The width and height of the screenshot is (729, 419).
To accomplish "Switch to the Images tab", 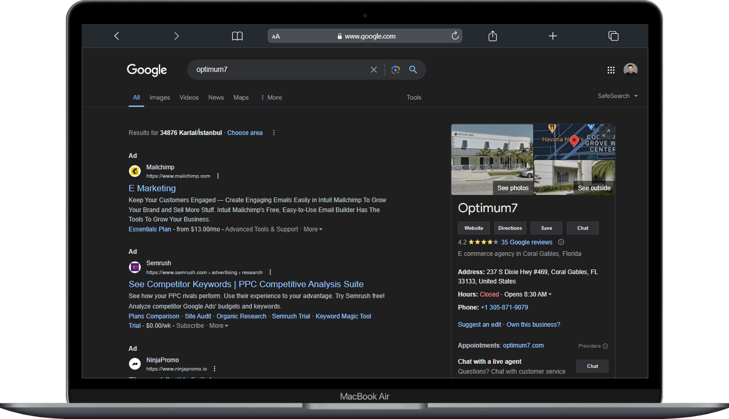I will point(160,97).
